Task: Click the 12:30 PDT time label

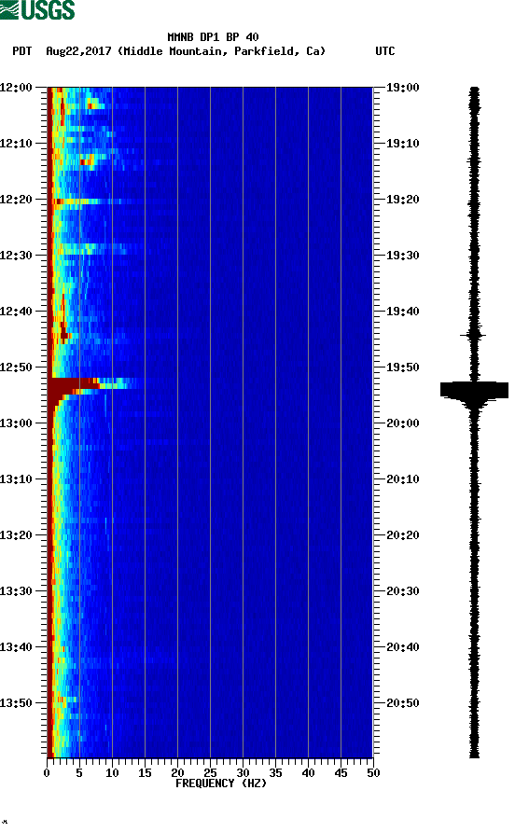Action: pyautogui.click(x=17, y=256)
